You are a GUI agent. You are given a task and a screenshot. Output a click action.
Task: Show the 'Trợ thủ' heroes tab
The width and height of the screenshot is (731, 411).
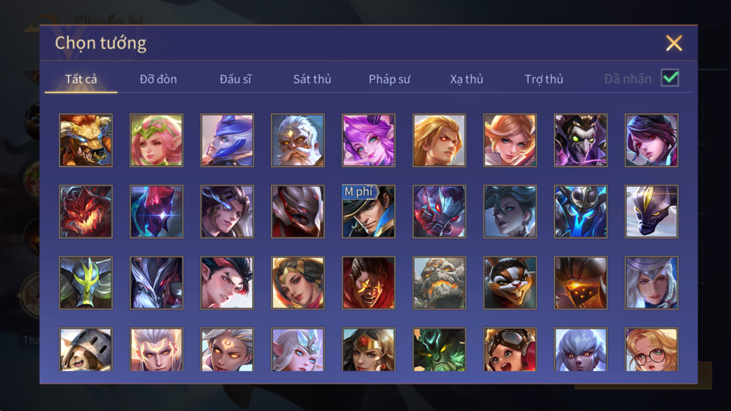[544, 79]
